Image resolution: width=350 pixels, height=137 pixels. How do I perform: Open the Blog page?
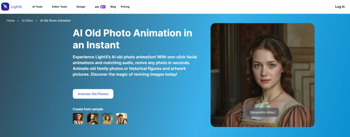(x=113, y=6)
